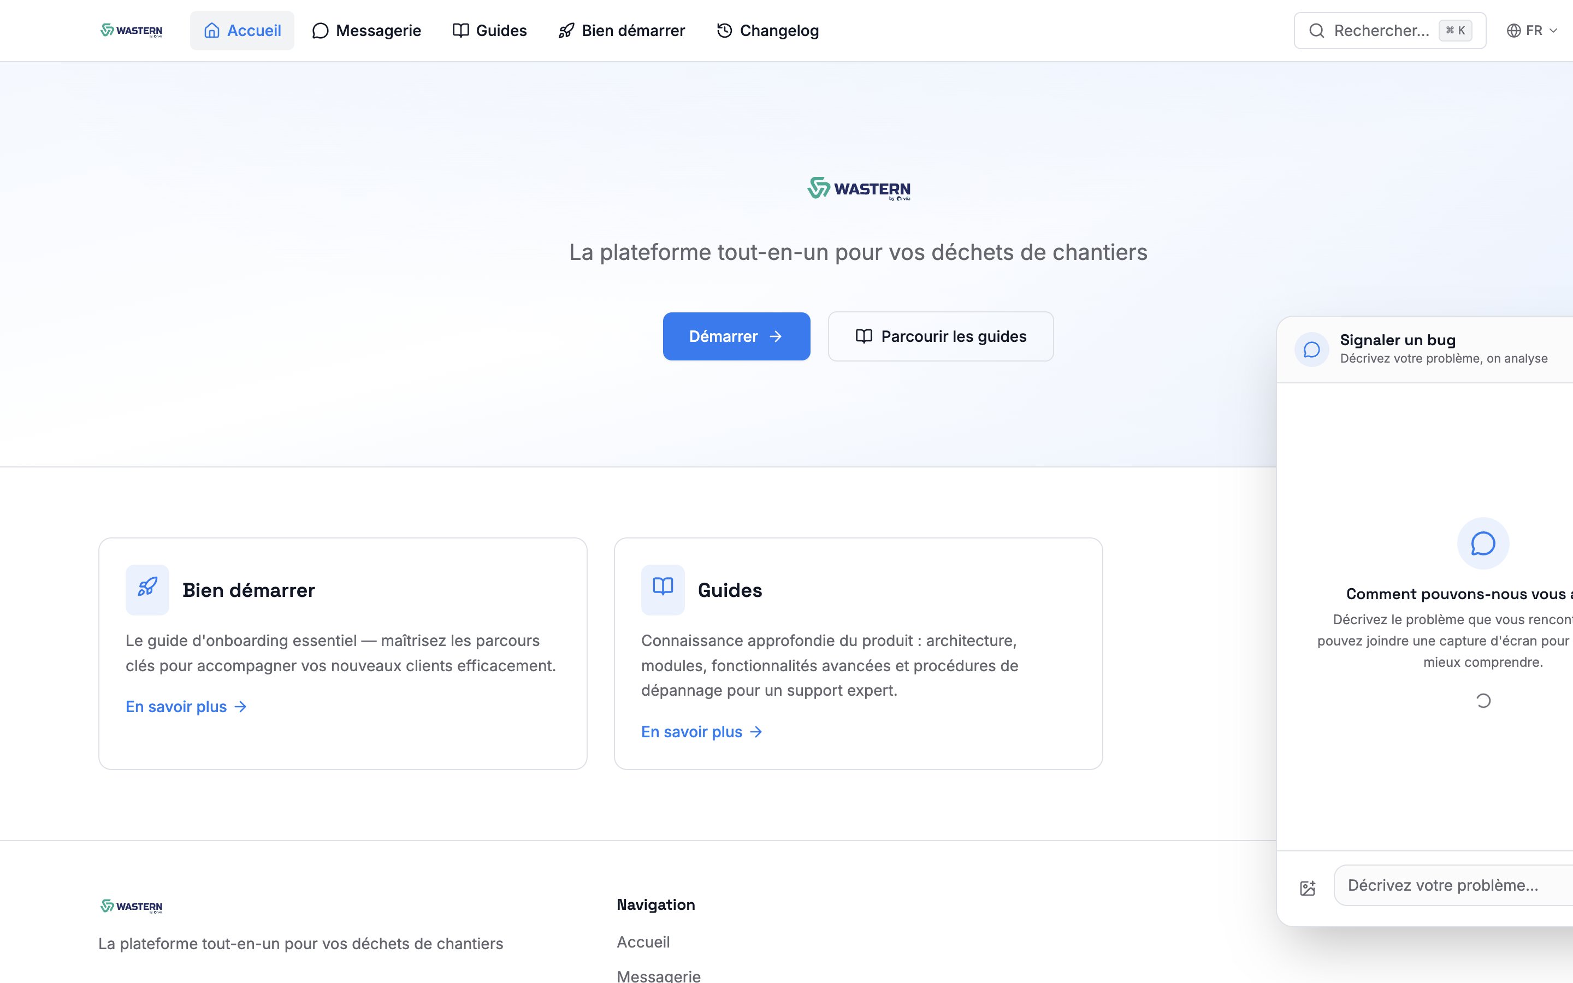Click the history icon next to Changelog
This screenshot has width=1573, height=983.
[x=724, y=30]
